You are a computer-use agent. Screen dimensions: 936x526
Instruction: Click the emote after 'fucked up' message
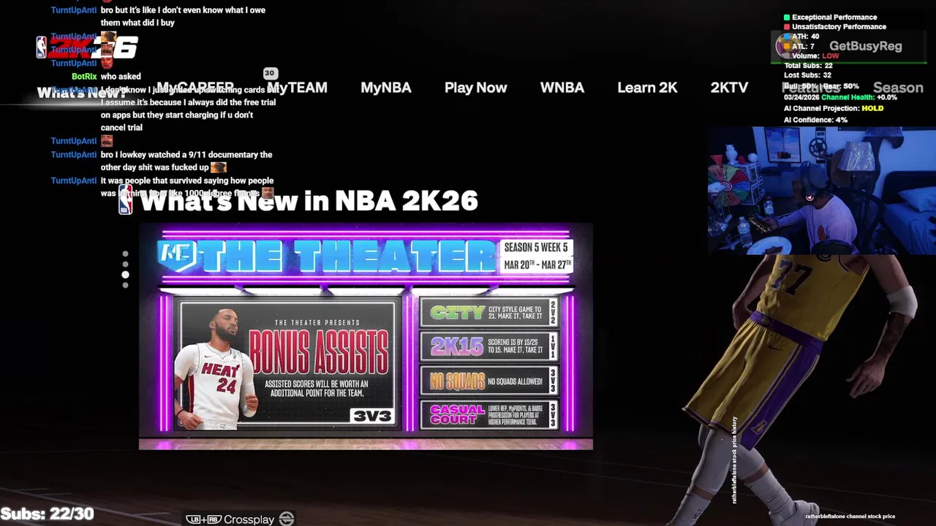click(x=218, y=167)
